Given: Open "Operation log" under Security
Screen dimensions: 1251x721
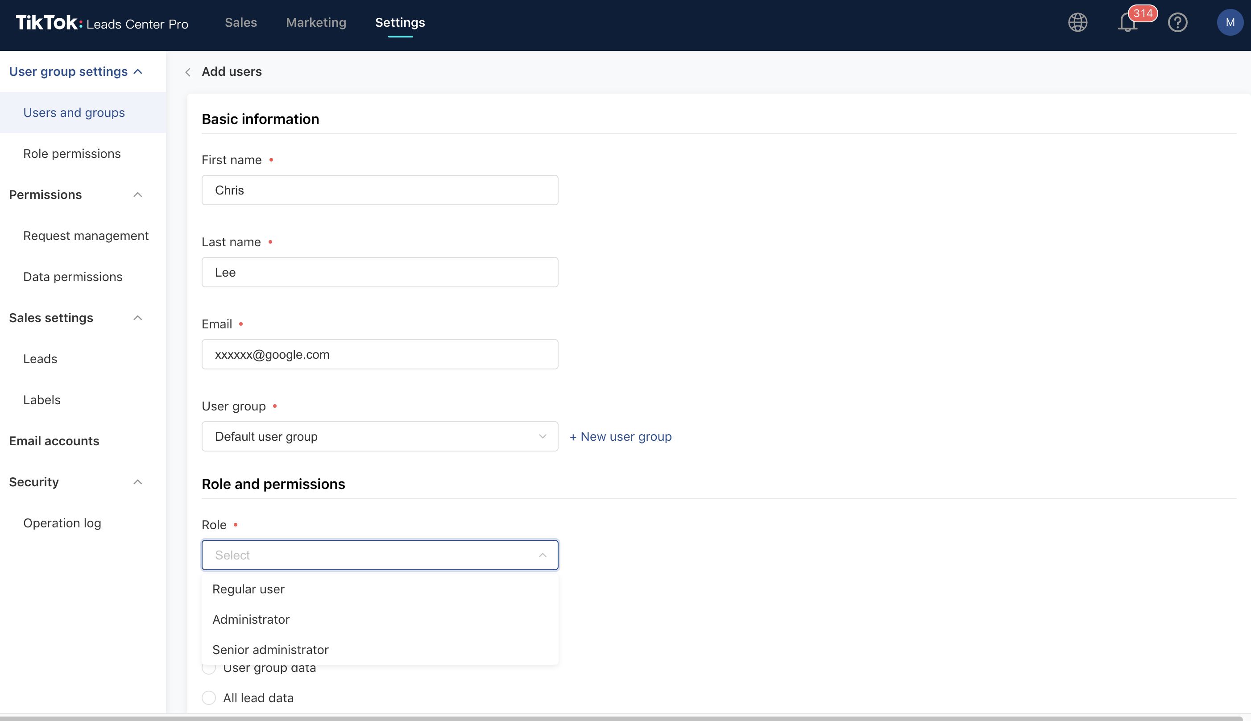Looking at the screenshot, I should (62, 522).
